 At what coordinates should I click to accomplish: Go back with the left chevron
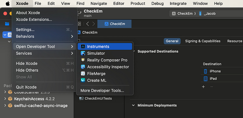[87, 24]
